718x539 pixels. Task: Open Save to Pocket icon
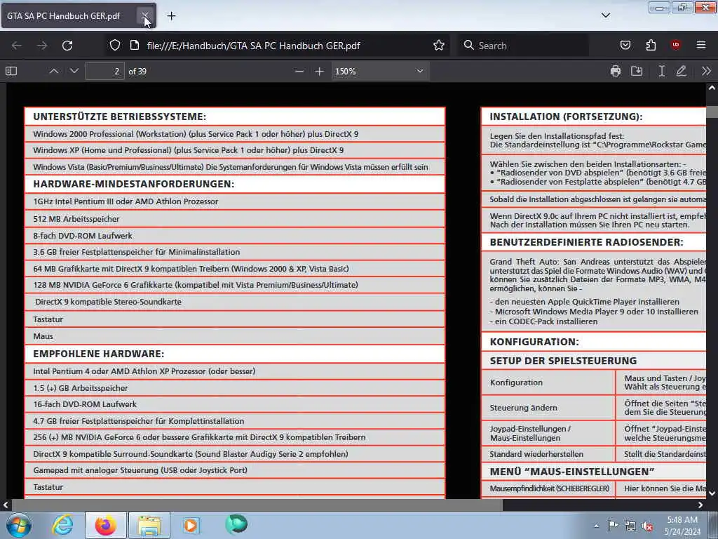tap(625, 46)
